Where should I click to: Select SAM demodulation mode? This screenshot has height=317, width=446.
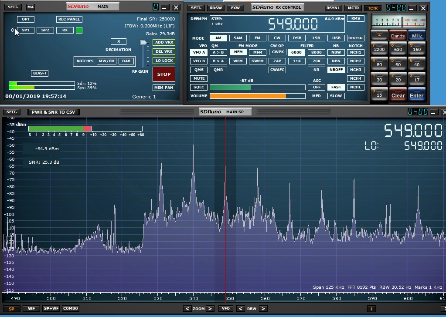[x=238, y=38]
